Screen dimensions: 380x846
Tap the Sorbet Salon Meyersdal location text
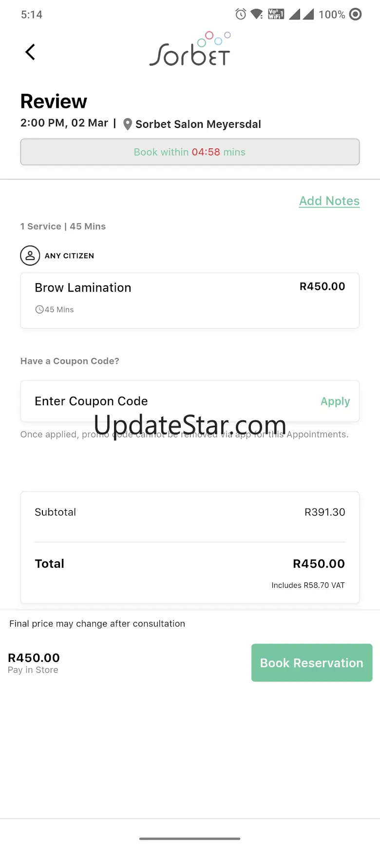tap(198, 124)
